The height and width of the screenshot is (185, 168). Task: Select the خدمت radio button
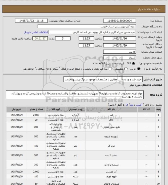(x=122, y=63)
